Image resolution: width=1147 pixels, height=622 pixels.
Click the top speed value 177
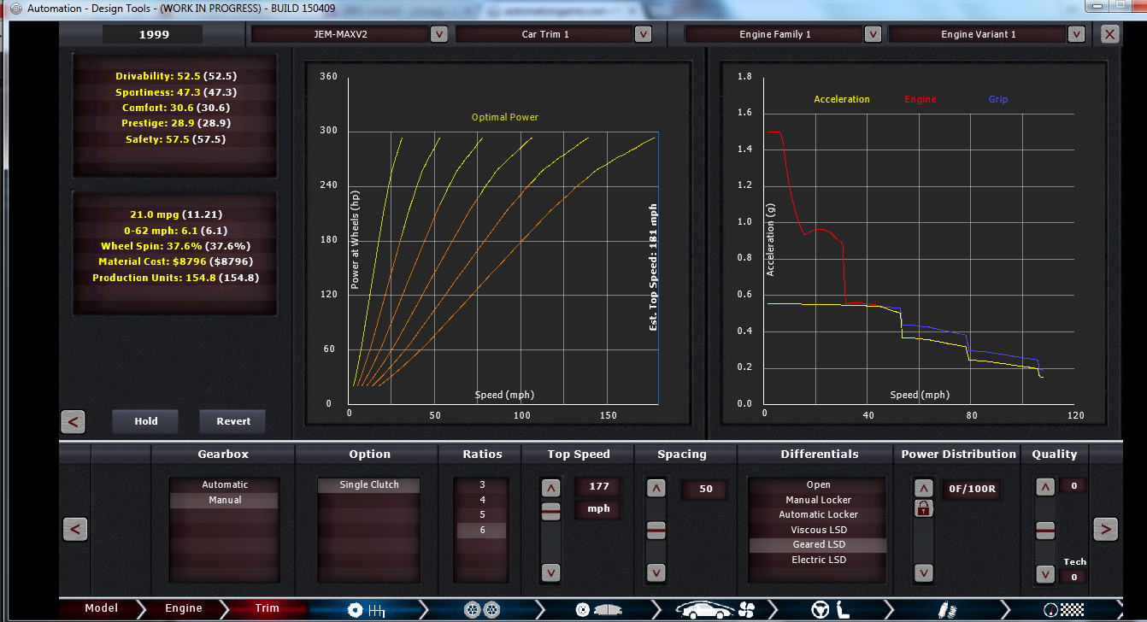point(598,487)
